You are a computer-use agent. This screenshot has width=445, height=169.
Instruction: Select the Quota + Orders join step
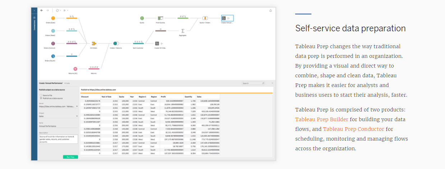click(205, 18)
